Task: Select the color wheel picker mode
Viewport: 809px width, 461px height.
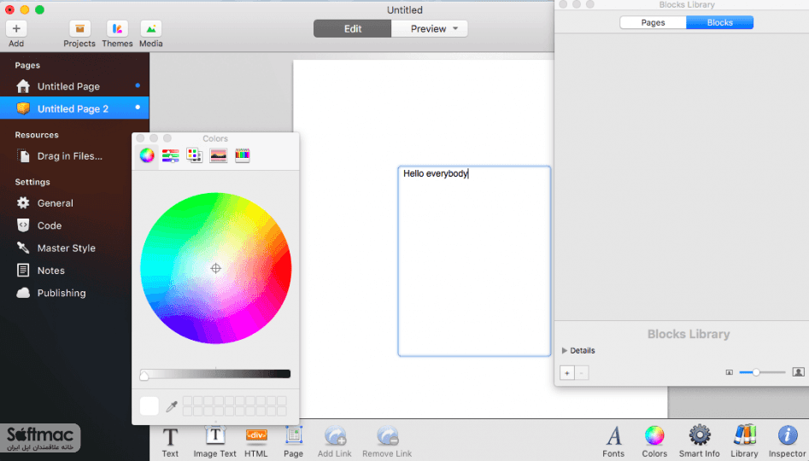Action: 147,155
